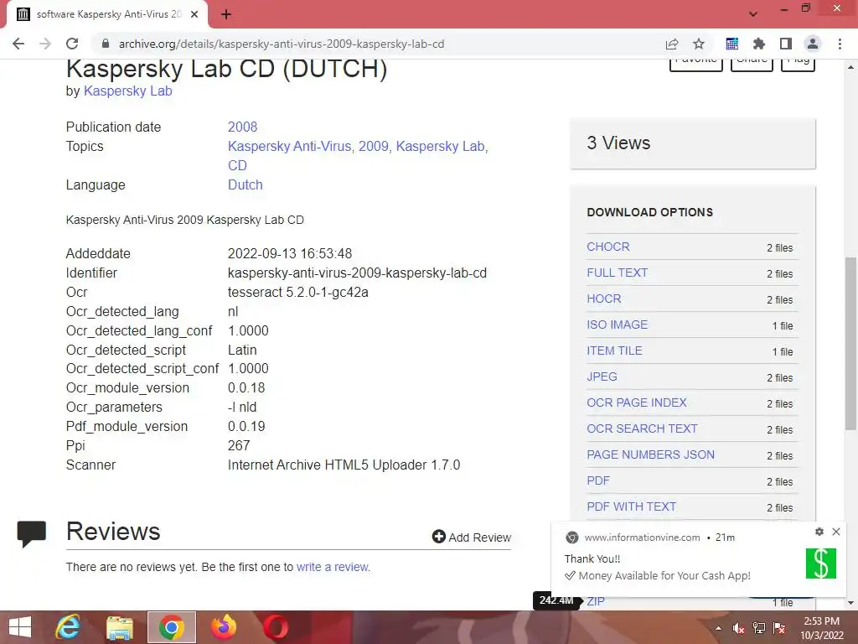
Task: Click the write a review link
Action: point(332,568)
